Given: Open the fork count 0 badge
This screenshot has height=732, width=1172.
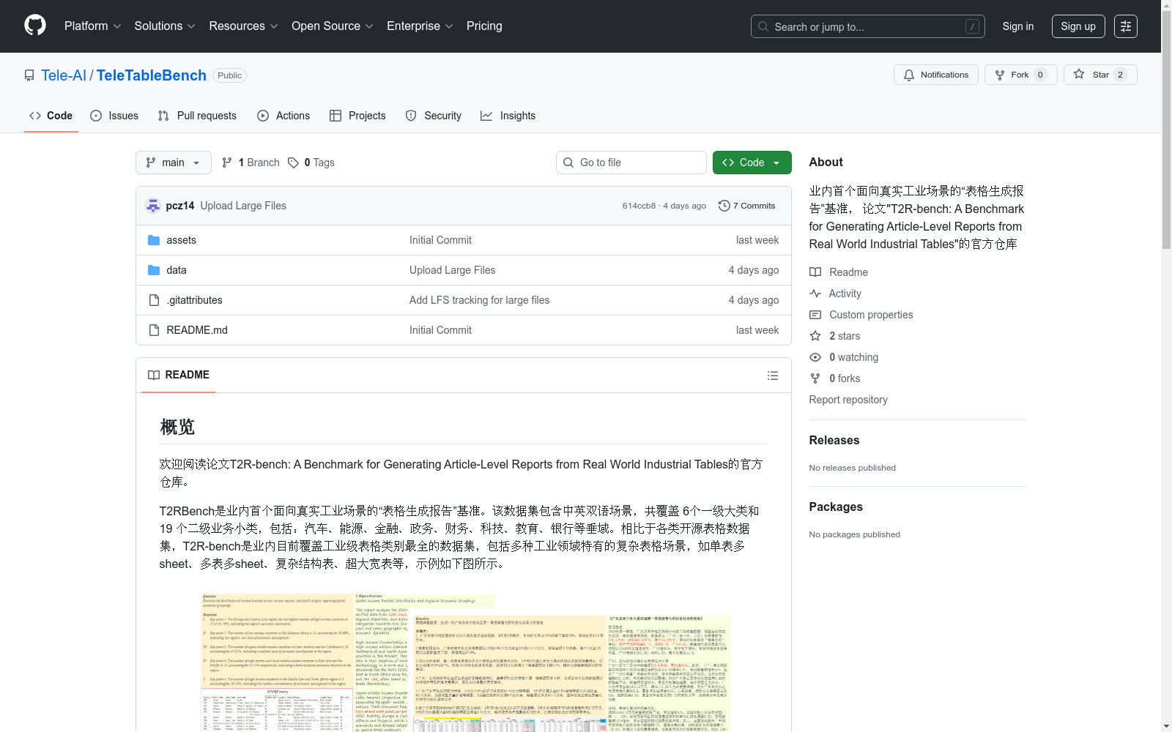Looking at the screenshot, I should pos(1040,75).
